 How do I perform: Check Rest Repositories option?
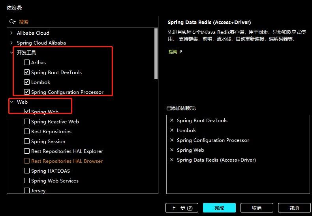point(27,131)
